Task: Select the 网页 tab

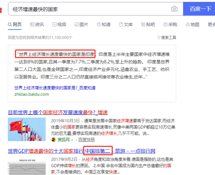Action: pos(15,24)
